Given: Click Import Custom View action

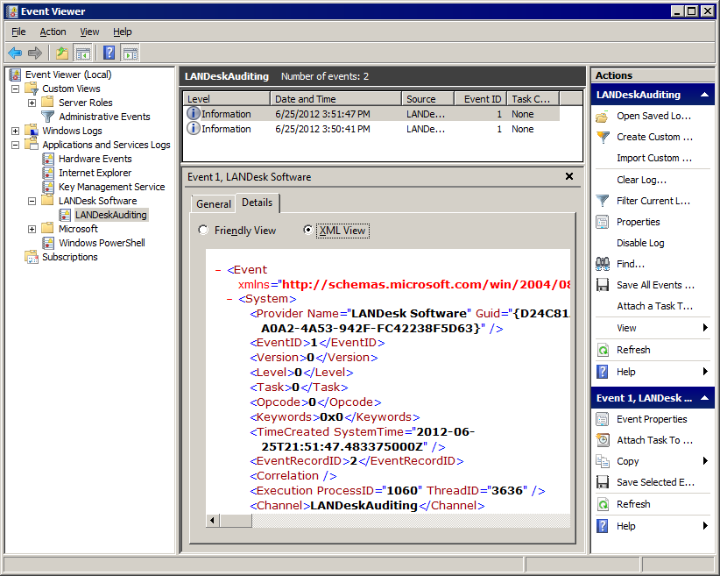Looking at the screenshot, I should point(654,158).
